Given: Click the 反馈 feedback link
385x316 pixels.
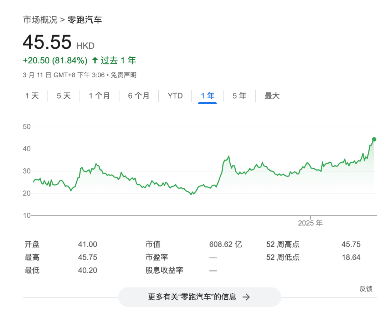Looking at the screenshot, I should click(366, 289).
